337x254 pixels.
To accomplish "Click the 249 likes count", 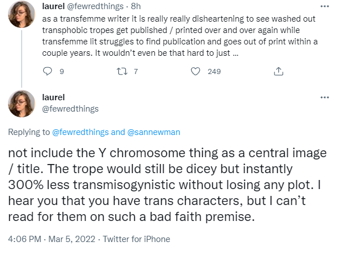I will (214, 71).
